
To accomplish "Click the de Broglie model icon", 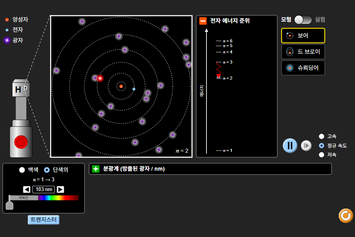I will pos(290,52).
